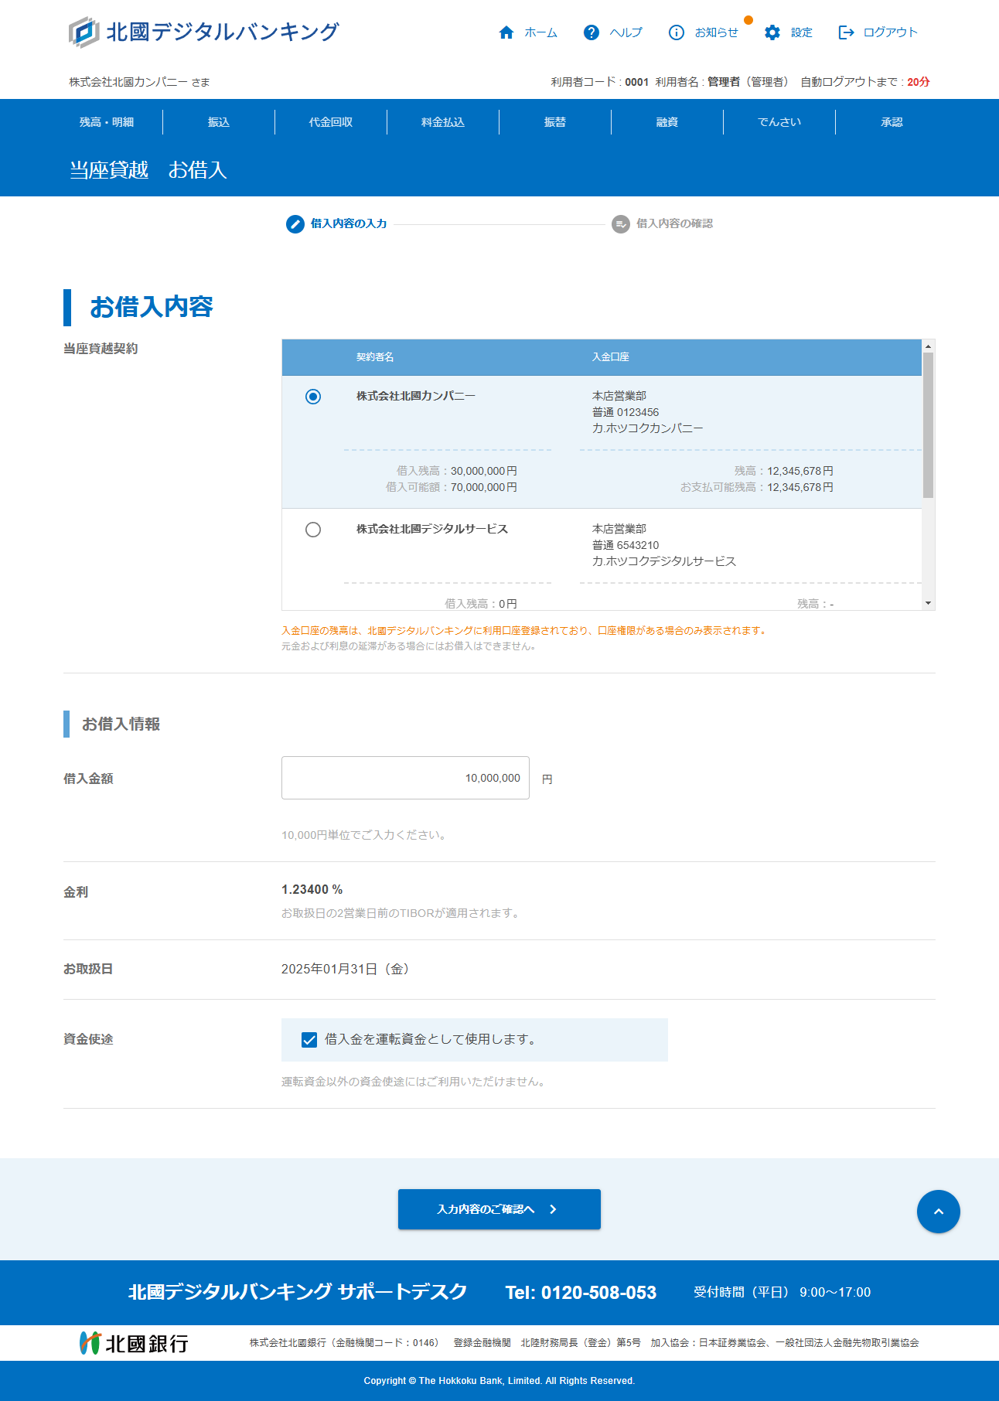Click the contract list scrollbar thumb
Image resolution: width=999 pixels, height=1401 pixels.
click(929, 425)
